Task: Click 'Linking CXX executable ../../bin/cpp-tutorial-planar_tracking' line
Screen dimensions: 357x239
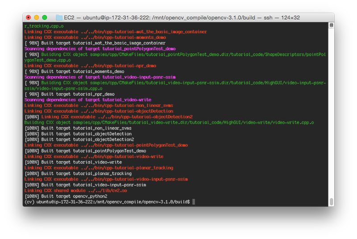Action: coord(99,168)
